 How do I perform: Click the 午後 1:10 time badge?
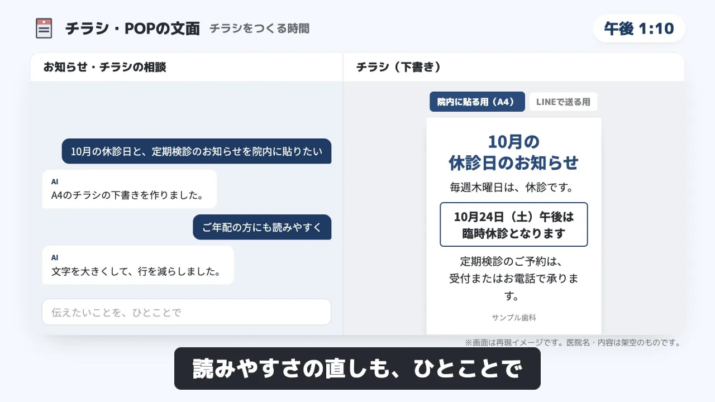tap(638, 28)
